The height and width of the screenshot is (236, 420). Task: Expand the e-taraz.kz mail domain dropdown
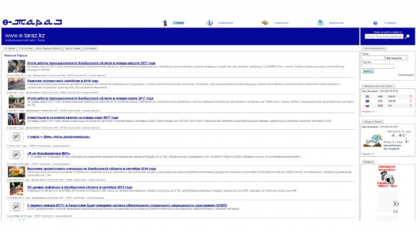tap(396, 58)
